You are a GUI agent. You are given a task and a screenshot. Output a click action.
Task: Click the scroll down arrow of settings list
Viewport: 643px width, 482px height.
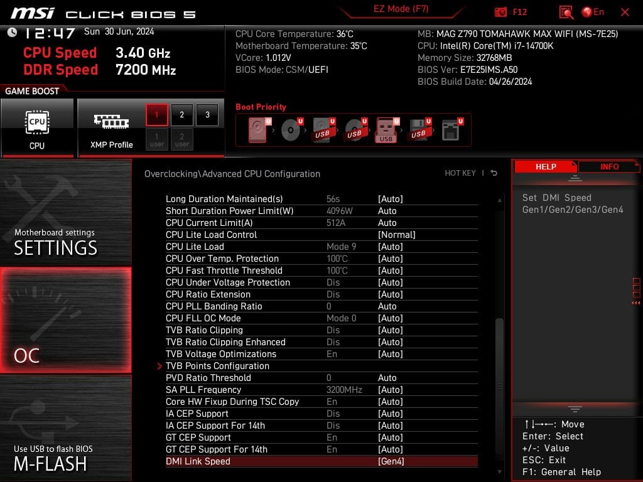click(499, 472)
